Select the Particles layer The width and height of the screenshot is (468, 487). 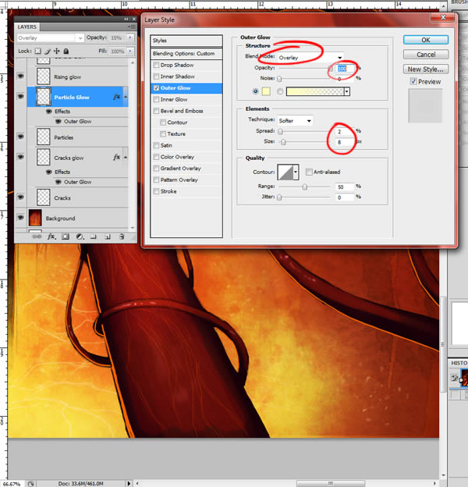[x=77, y=137]
